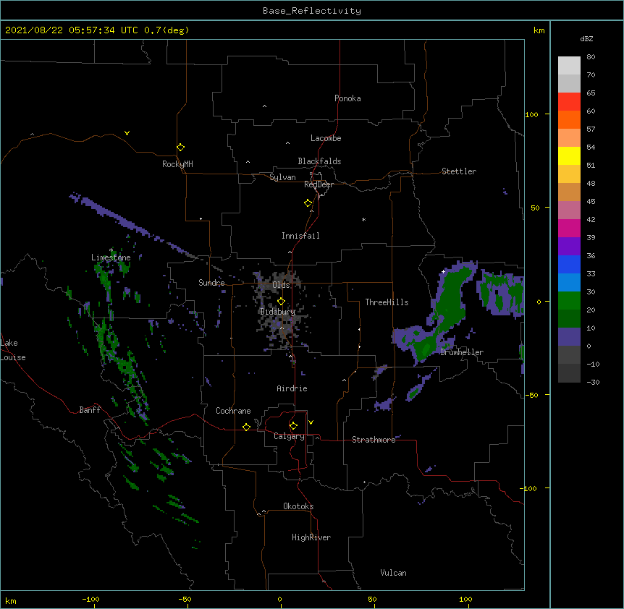Click the Stettler label

click(459, 171)
